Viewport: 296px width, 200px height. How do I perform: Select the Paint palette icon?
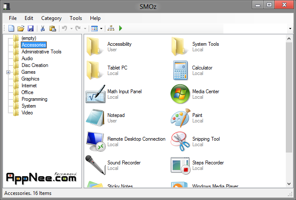(x=180, y=118)
